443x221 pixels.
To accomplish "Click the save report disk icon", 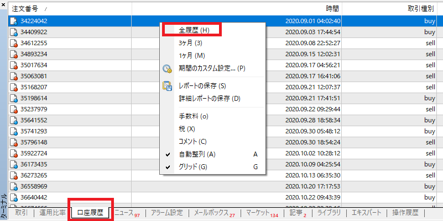I will coord(167,86).
